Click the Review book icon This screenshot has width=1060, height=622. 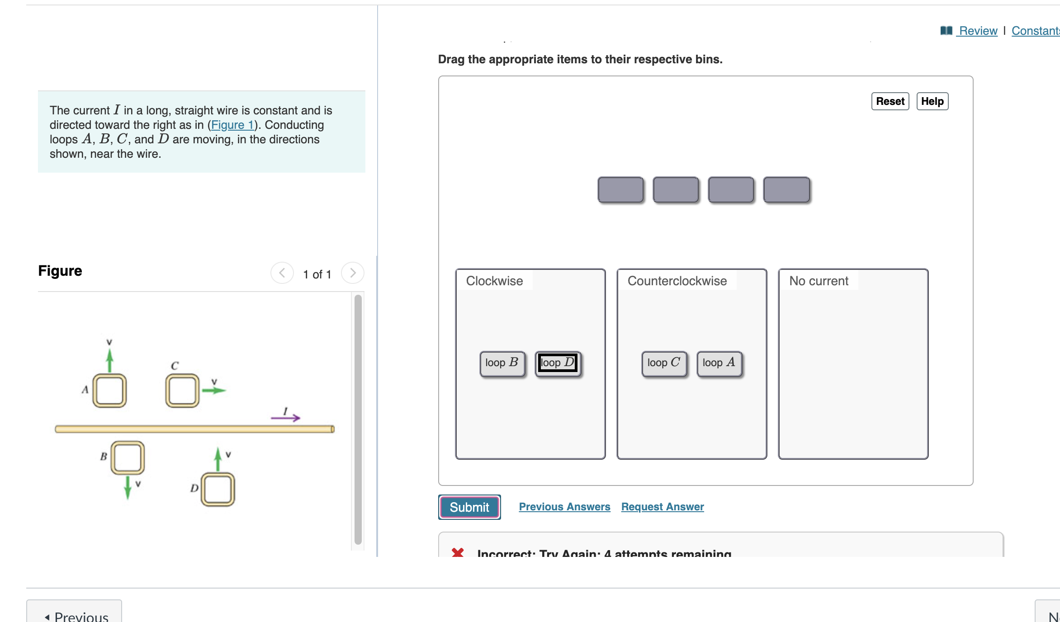946,30
